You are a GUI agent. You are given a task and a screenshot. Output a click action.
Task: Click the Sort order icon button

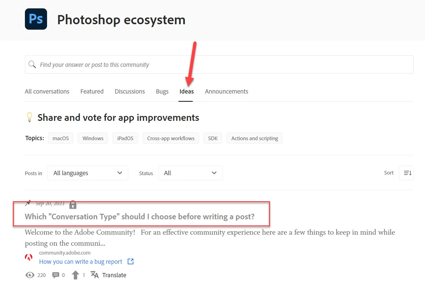coord(406,173)
